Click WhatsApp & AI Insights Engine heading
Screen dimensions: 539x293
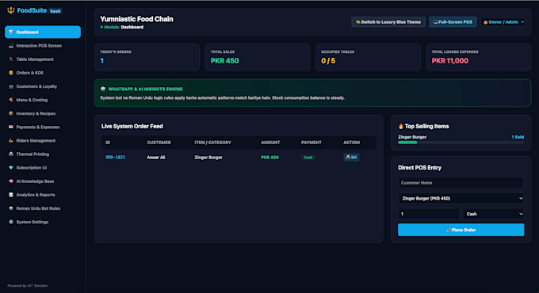[x=145, y=89]
